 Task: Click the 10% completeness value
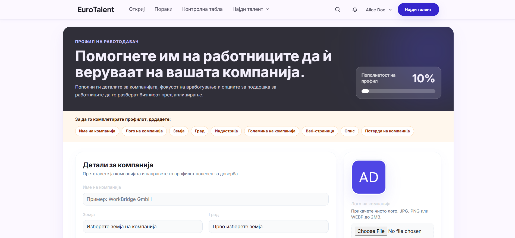tap(423, 79)
